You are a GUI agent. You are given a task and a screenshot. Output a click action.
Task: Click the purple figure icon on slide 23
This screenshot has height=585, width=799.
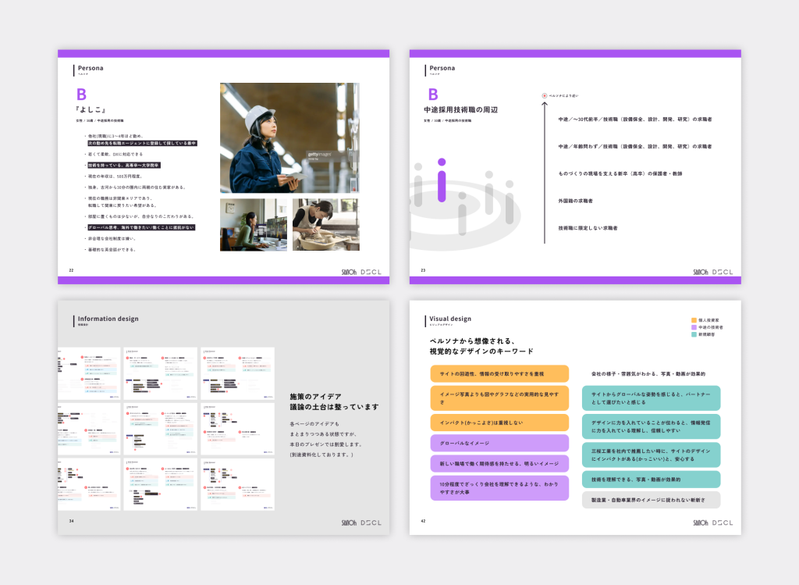click(442, 180)
